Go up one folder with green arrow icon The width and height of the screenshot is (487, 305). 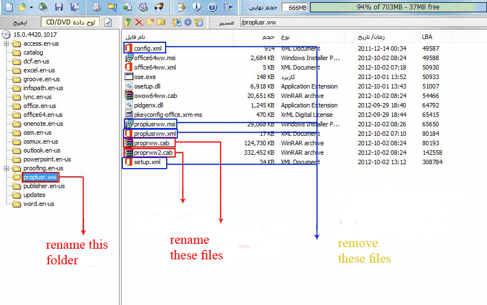point(127,22)
